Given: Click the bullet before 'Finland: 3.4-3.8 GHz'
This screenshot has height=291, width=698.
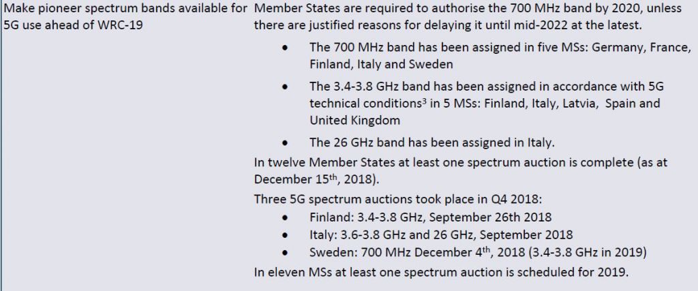Looking at the screenshot, I should [x=284, y=217].
